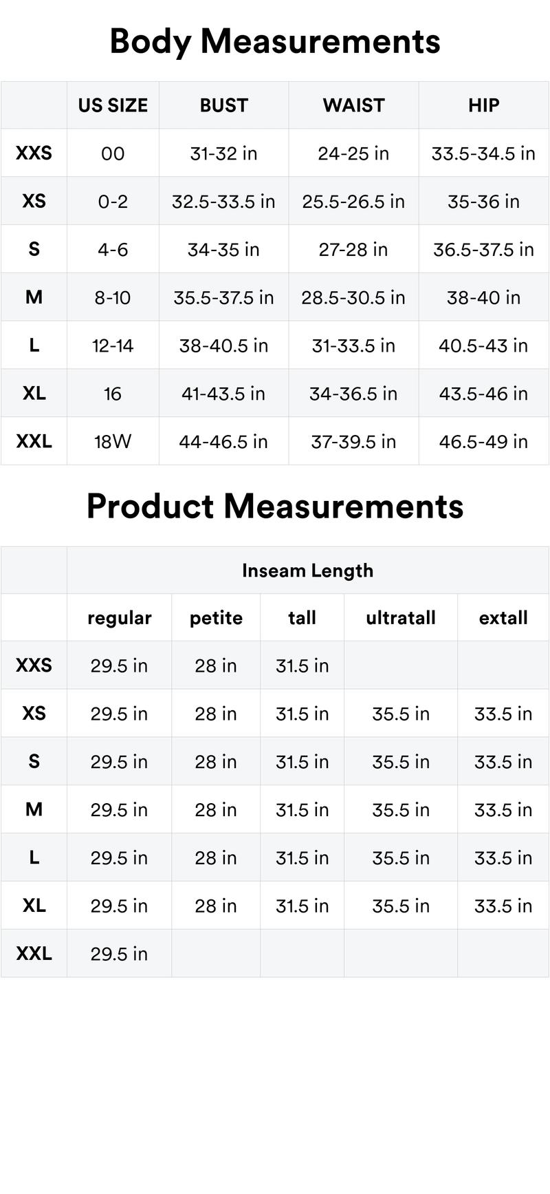Select the tall inseam column header
Viewport: 550px width, 1194px height.
pyautogui.click(x=302, y=618)
